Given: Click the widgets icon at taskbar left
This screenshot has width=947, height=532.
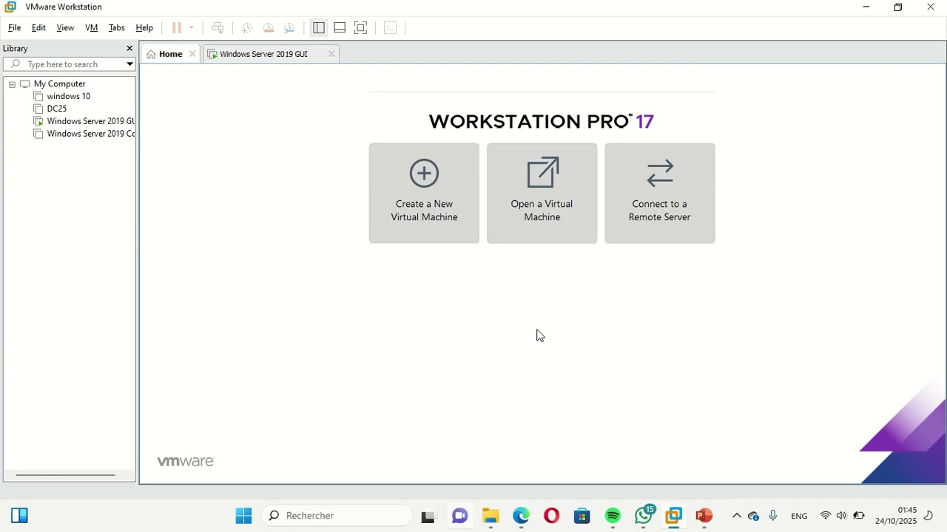Looking at the screenshot, I should coord(19,516).
